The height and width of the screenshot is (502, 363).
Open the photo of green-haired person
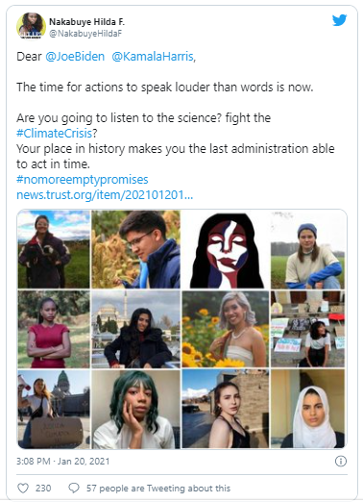click(136, 409)
